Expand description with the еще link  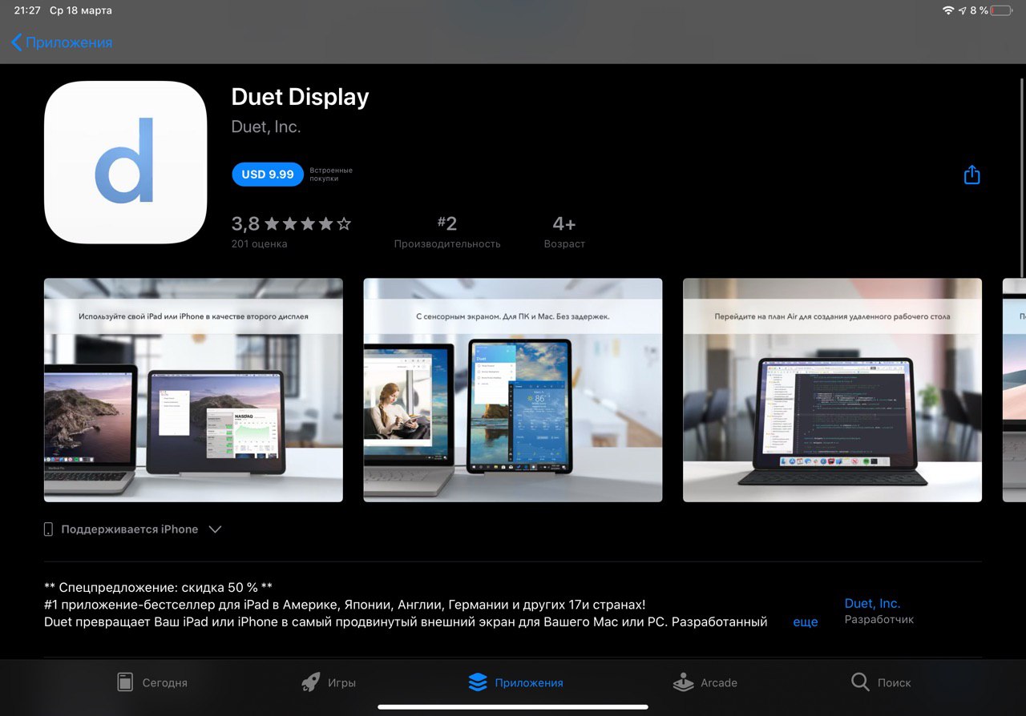tap(806, 621)
